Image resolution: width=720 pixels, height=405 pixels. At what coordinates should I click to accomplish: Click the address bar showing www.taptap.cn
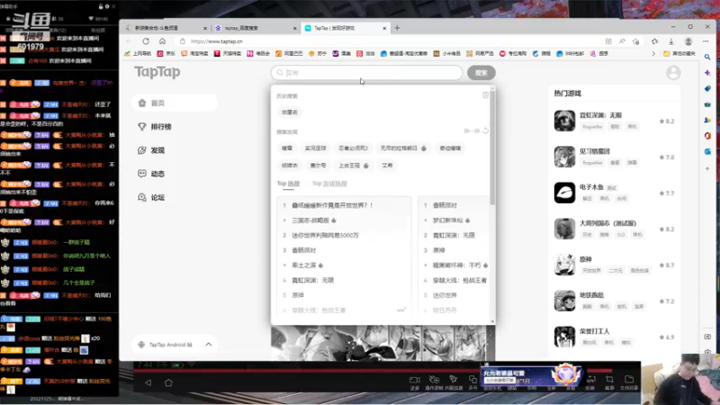pos(391,41)
